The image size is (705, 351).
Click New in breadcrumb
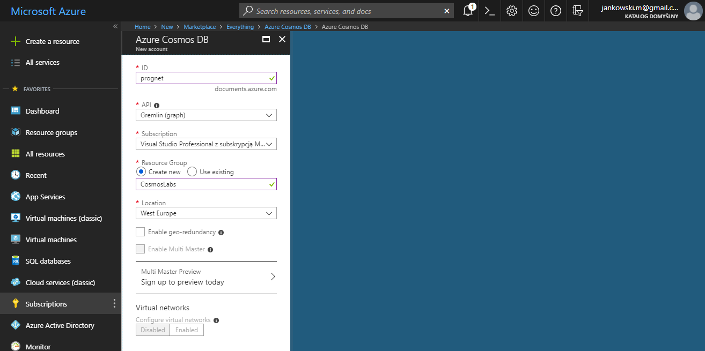click(x=167, y=27)
